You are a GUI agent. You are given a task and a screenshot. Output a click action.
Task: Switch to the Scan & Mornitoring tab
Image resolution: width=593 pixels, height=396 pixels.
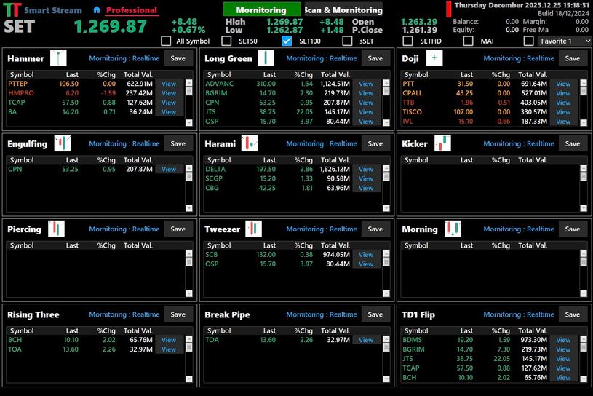(x=343, y=10)
